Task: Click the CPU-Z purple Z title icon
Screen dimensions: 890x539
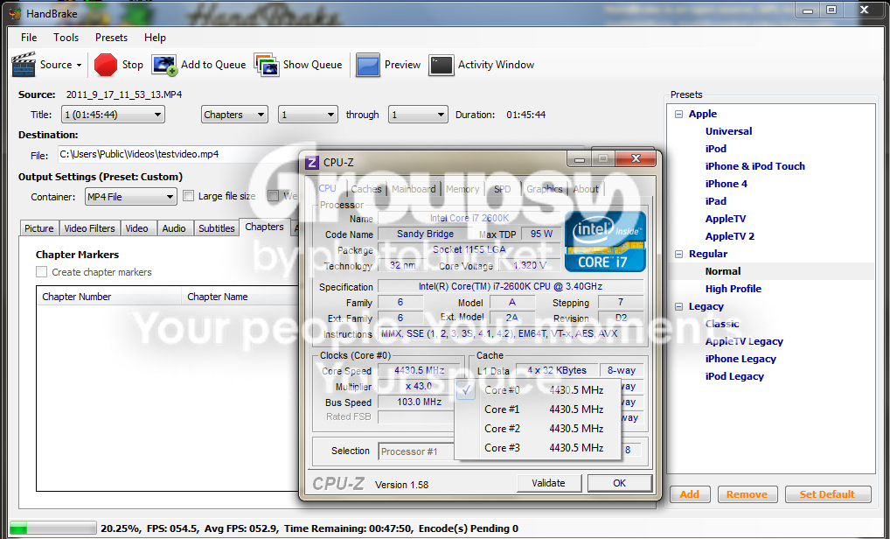Action: pos(311,163)
